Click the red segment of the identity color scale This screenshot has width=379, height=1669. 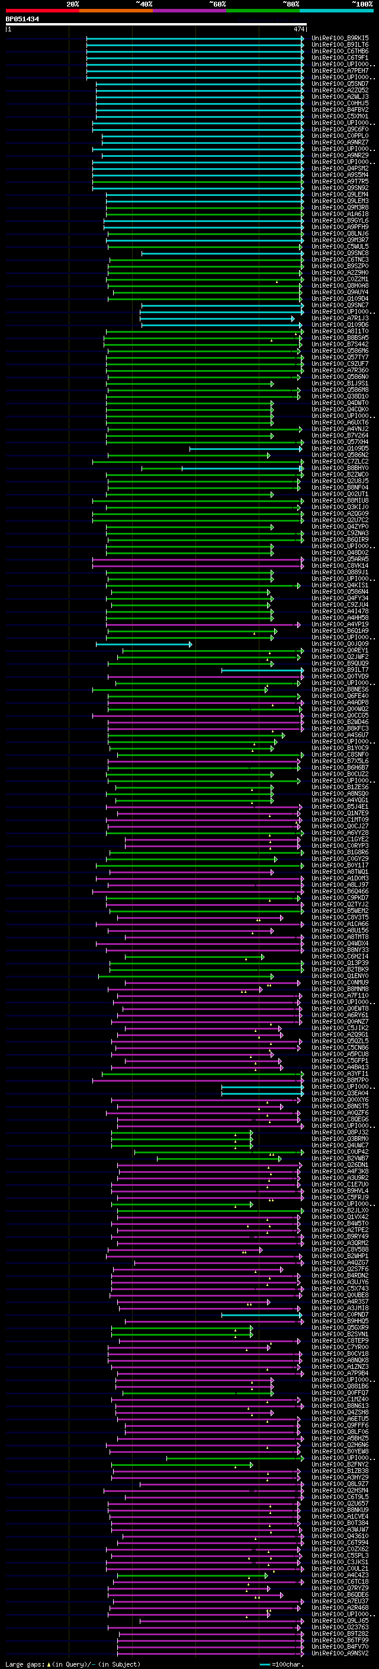pos(42,11)
